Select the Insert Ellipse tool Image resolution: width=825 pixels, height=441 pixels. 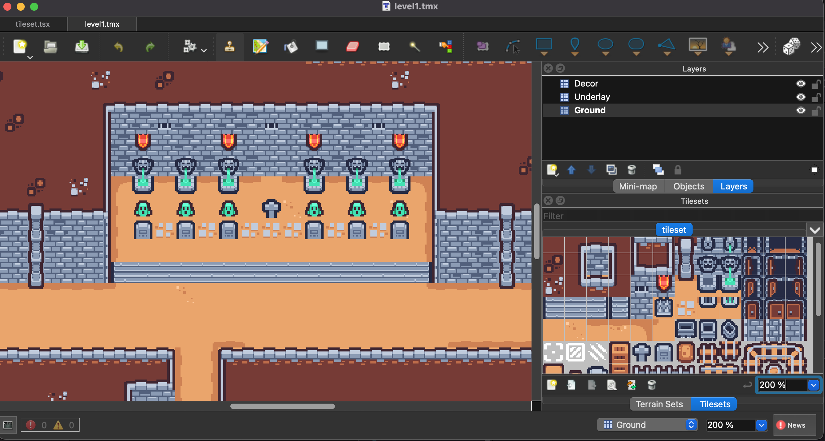coord(605,46)
